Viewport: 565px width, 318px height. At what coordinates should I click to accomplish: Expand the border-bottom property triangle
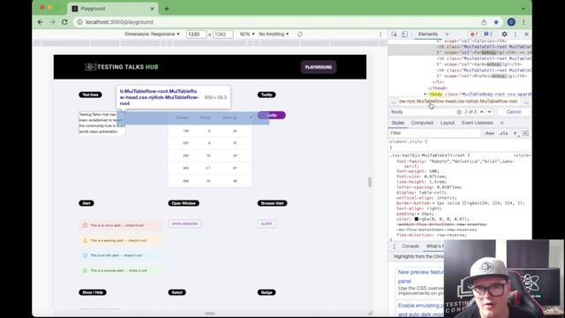pos(433,203)
